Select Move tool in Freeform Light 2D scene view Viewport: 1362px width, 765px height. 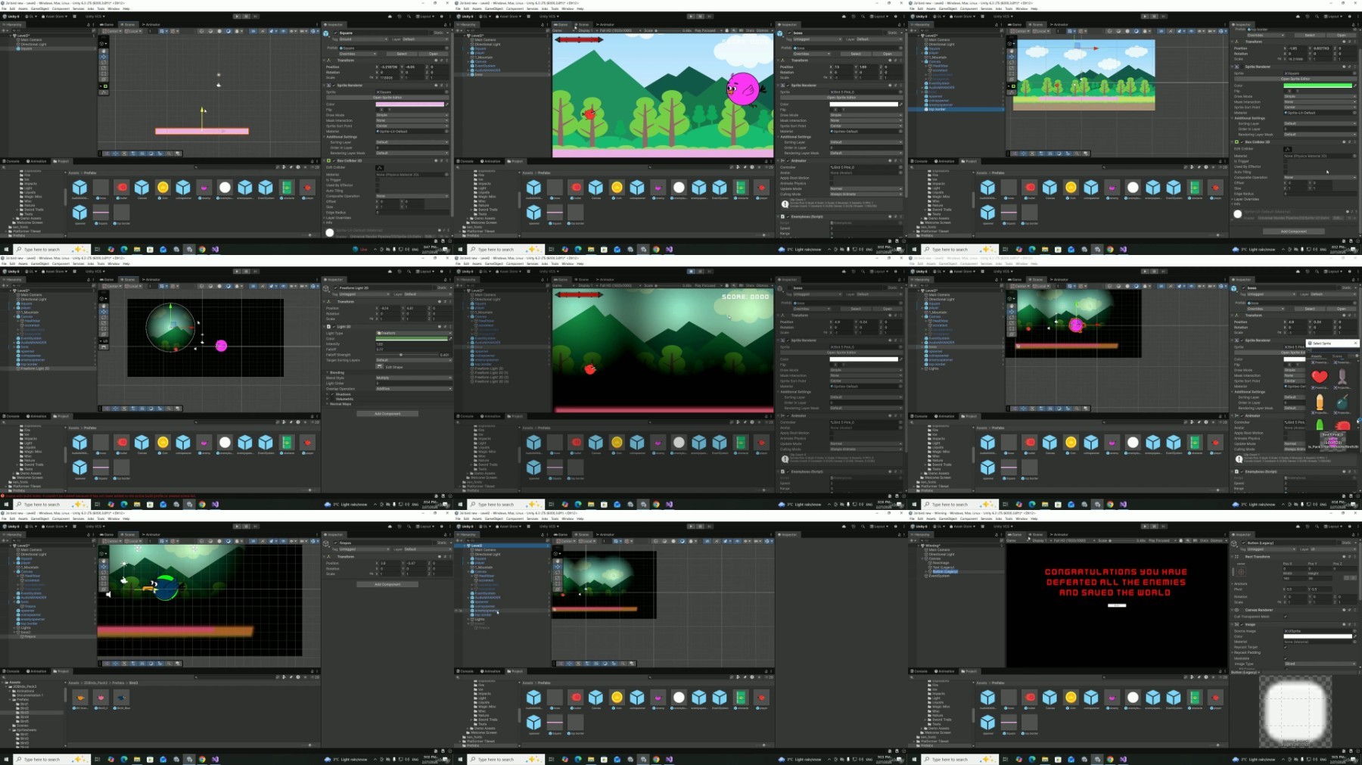[x=104, y=311]
